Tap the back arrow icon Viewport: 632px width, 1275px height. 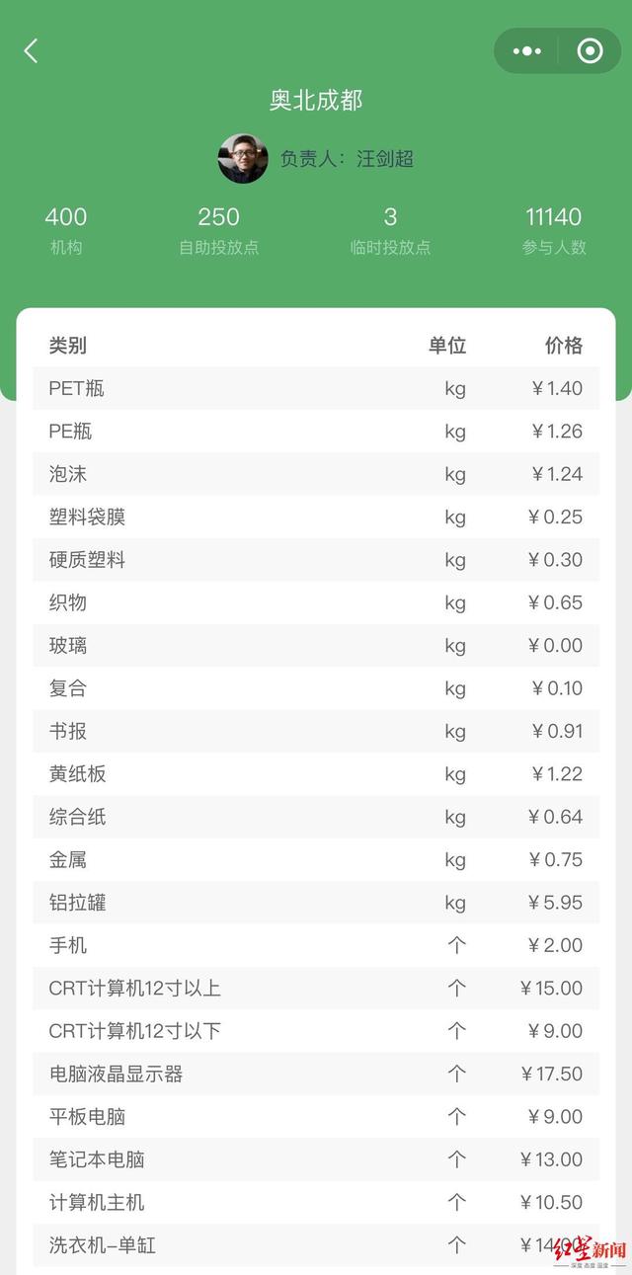[x=31, y=51]
